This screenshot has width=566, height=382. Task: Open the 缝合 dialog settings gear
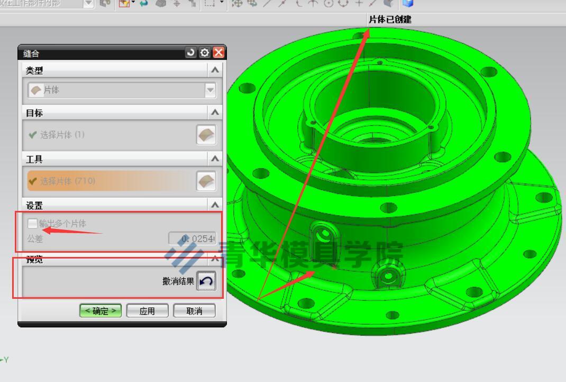click(x=205, y=53)
